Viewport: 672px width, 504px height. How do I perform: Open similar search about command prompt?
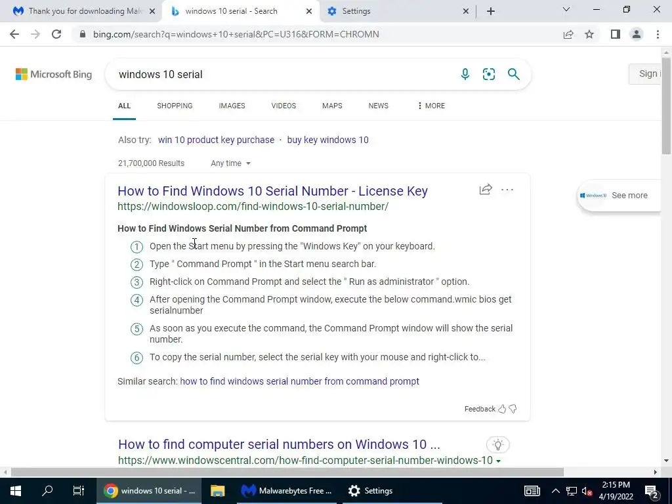point(299,381)
